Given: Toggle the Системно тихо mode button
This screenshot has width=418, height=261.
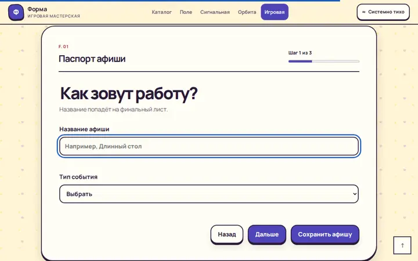Looking at the screenshot, I should (383, 12).
